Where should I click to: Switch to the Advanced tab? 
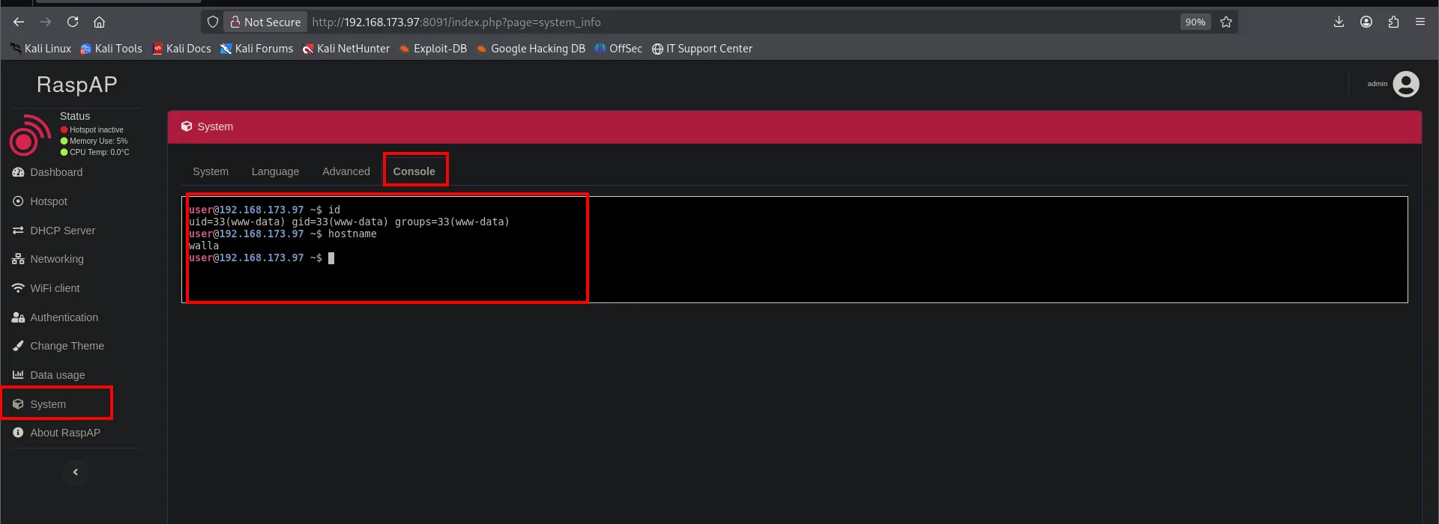[x=346, y=171]
